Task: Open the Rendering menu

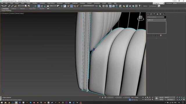Action: tap(60, 3)
